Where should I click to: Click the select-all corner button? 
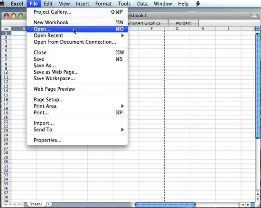(6, 29)
